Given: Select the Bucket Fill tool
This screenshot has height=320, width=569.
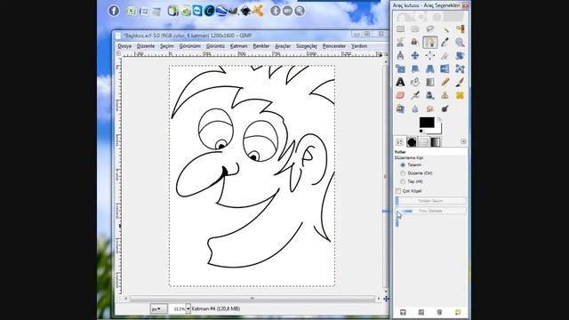Looking at the screenshot, I should click(415, 83).
